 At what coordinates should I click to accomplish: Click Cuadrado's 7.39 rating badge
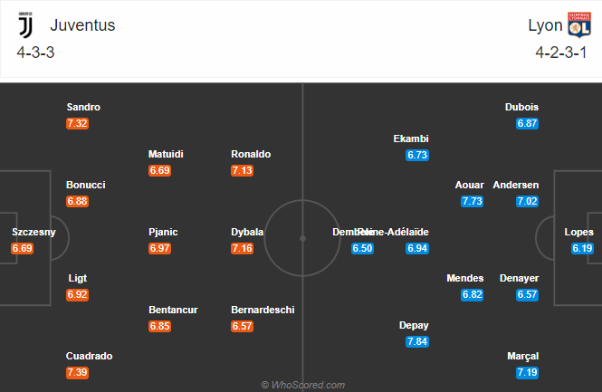click(x=77, y=372)
